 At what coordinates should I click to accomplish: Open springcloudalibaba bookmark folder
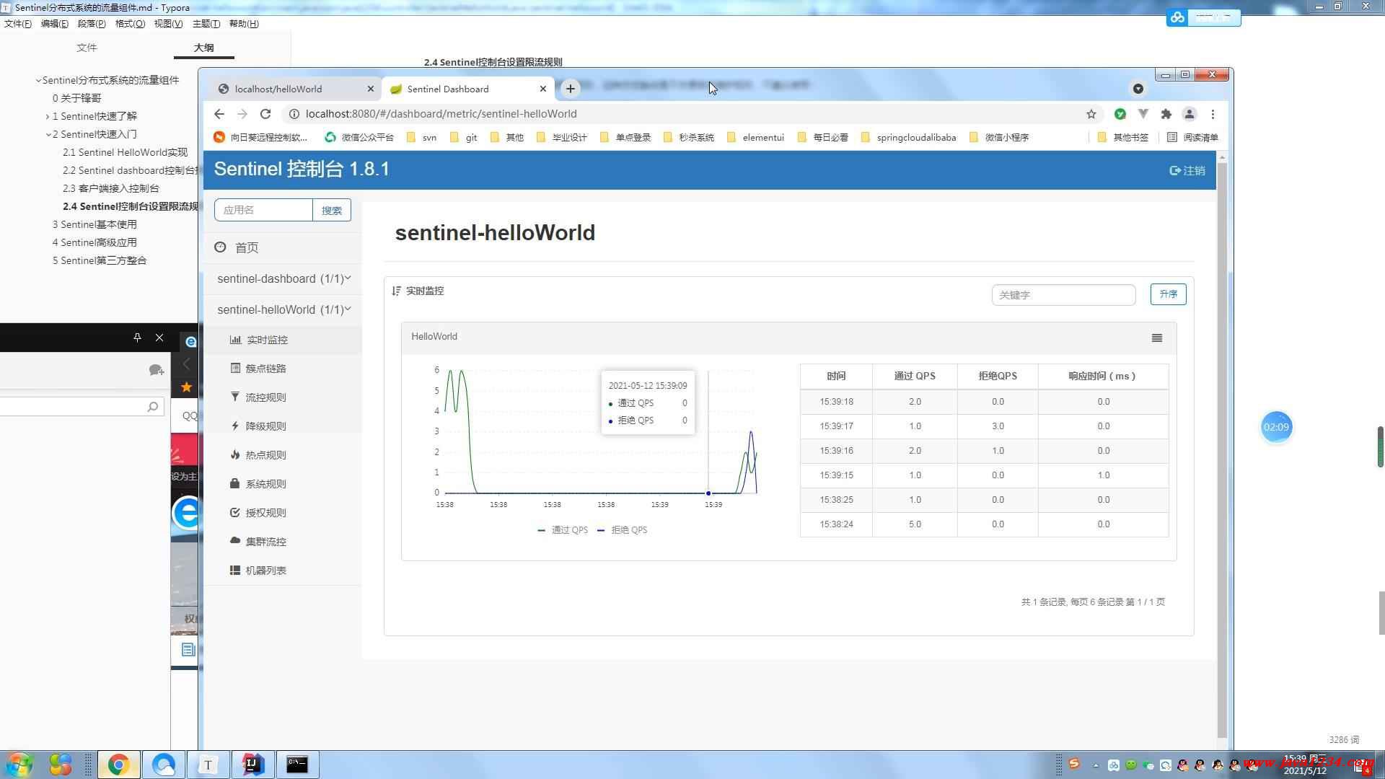pyautogui.click(x=908, y=137)
